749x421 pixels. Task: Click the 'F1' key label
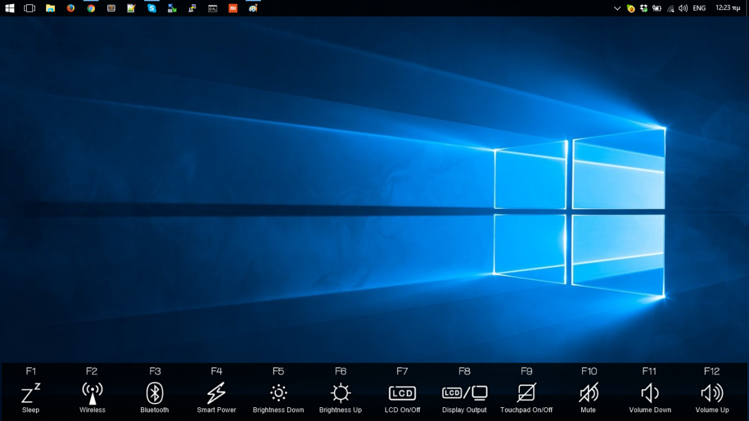click(31, 371)
